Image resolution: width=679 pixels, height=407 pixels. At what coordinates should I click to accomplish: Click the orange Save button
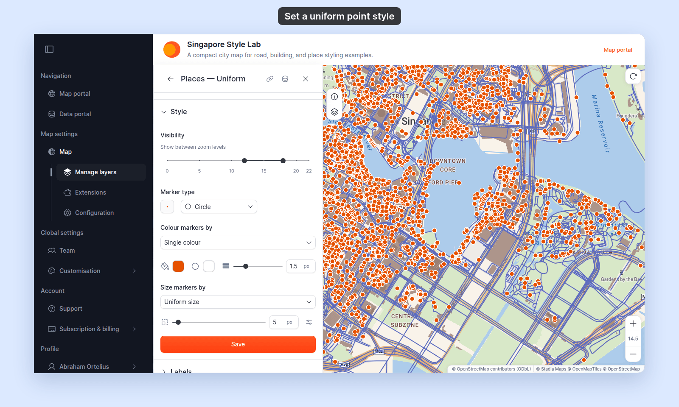pos(238,344)
